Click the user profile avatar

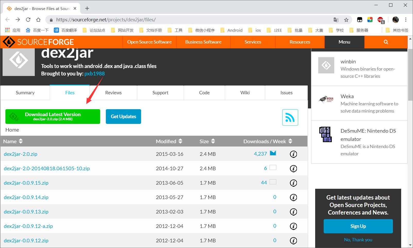click(395, 20)
